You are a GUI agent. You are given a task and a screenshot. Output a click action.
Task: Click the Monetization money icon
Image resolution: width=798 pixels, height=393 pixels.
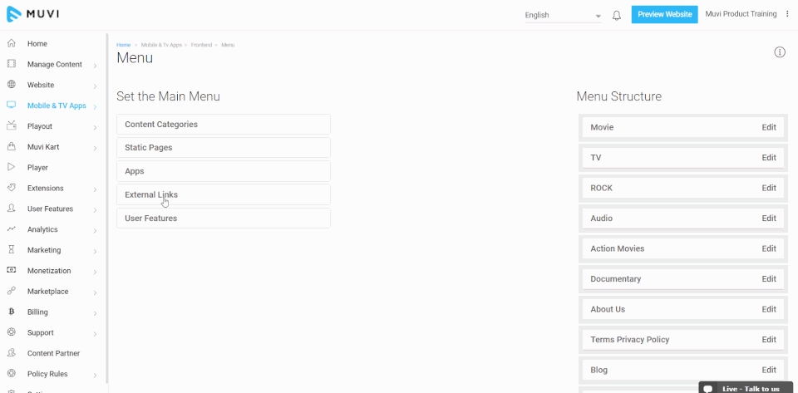11,271
